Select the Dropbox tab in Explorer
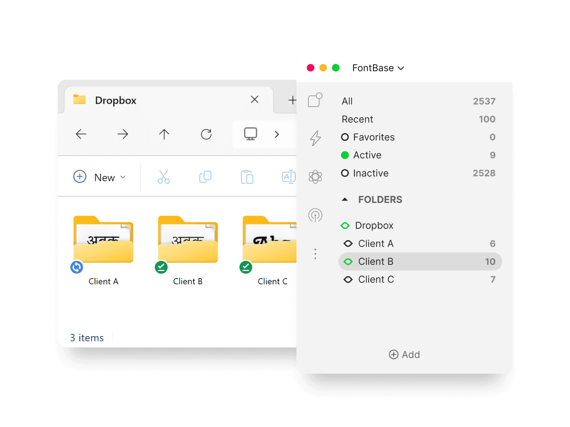The image size is (570, 427). tap(116, 100)
